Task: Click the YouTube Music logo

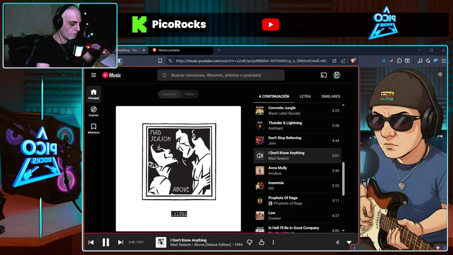Action: coord(111,75)
